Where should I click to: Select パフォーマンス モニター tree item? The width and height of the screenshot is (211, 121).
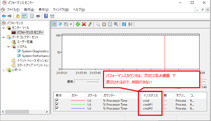coord(30,33)
